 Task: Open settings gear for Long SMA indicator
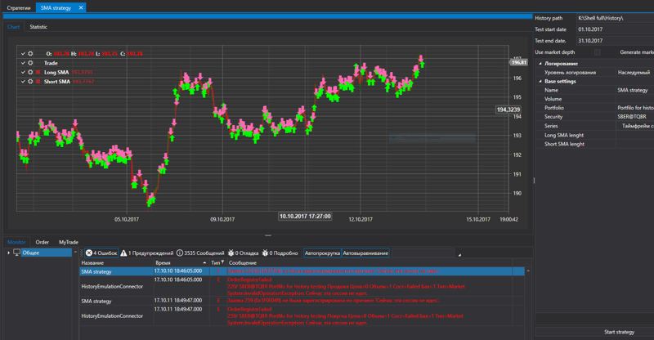[x=30, y=72]
